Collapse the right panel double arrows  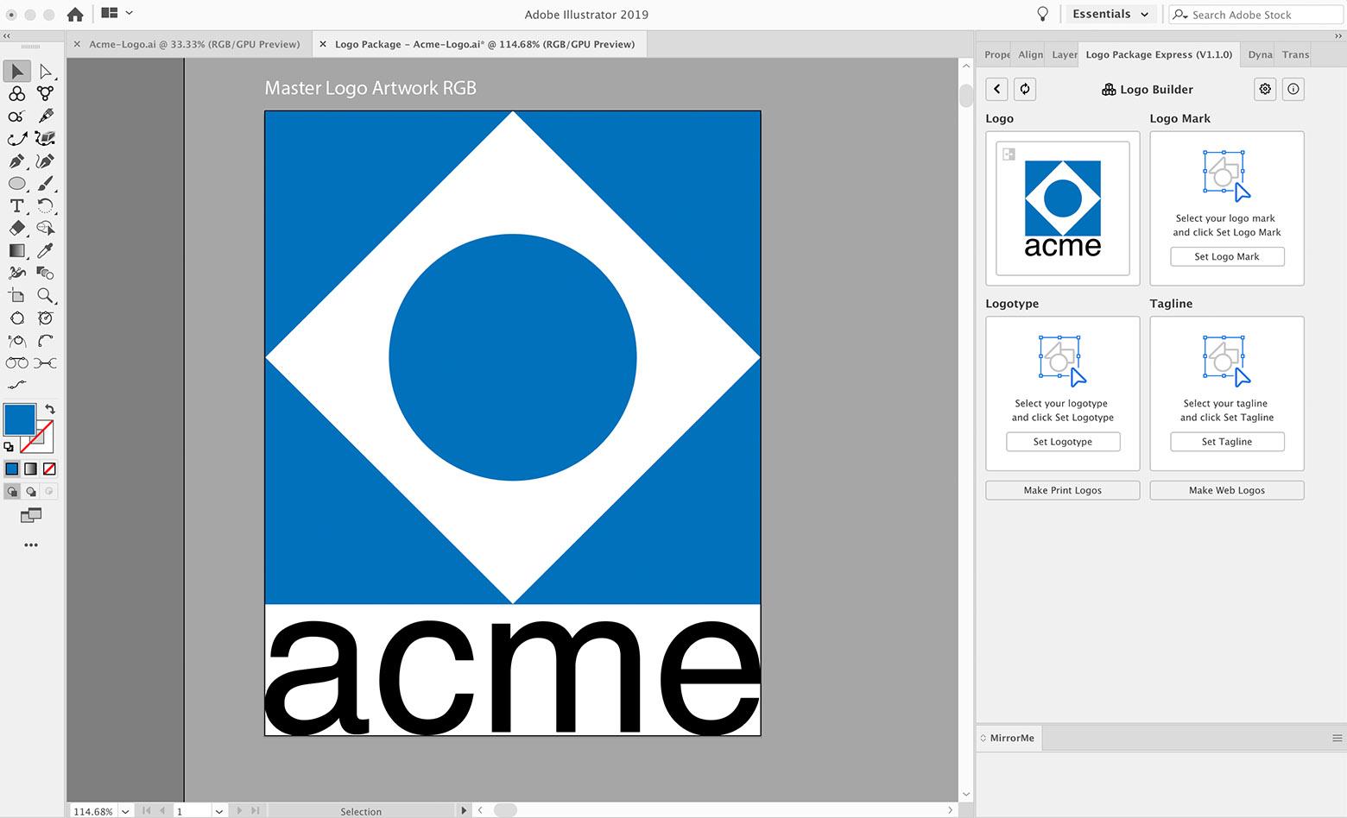pyautogui.click(x=1339, y=36)
